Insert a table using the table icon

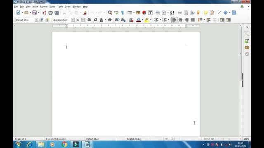pyautogui.click(x=130, y=13)
